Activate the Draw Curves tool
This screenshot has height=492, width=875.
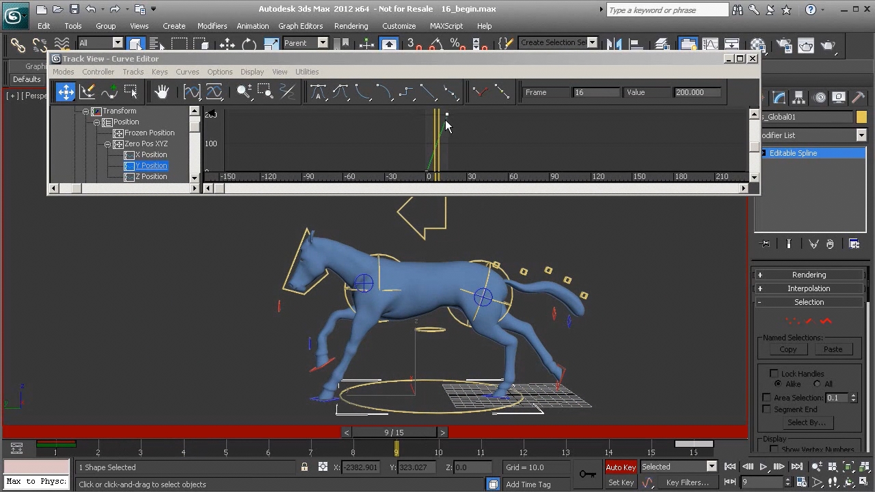(x=87, y=92)
